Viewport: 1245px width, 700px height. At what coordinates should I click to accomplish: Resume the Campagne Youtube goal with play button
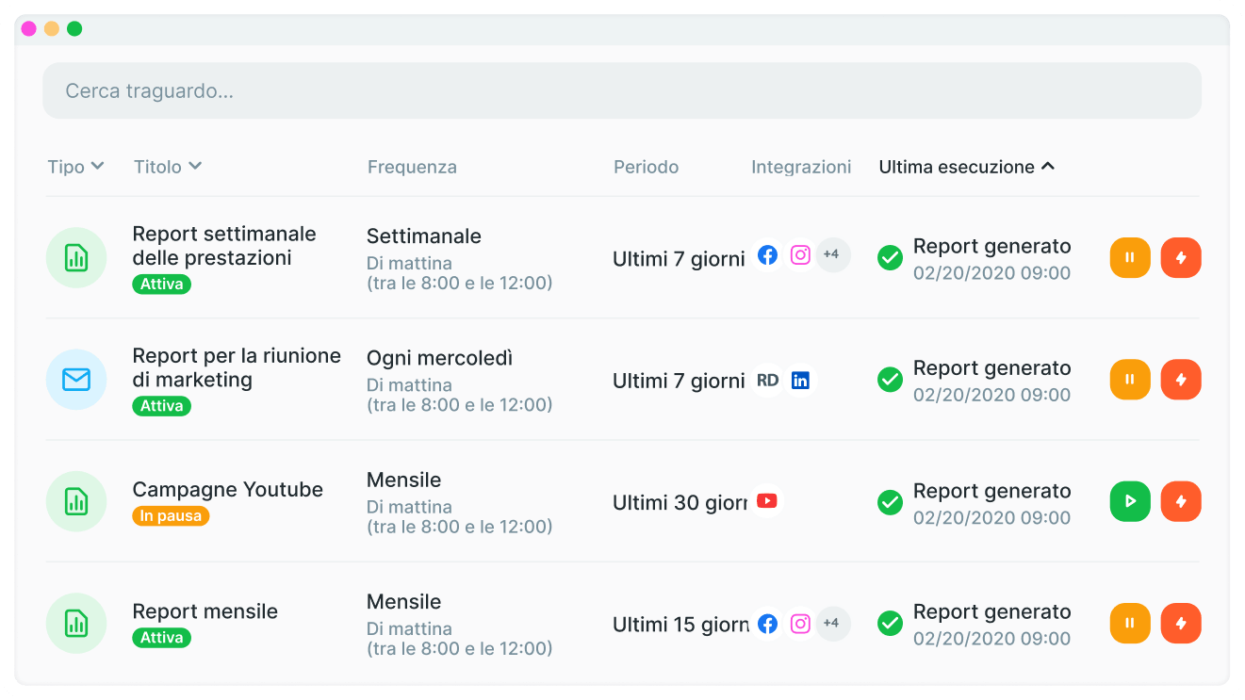pyautogui.click(x=1130, y=501)
